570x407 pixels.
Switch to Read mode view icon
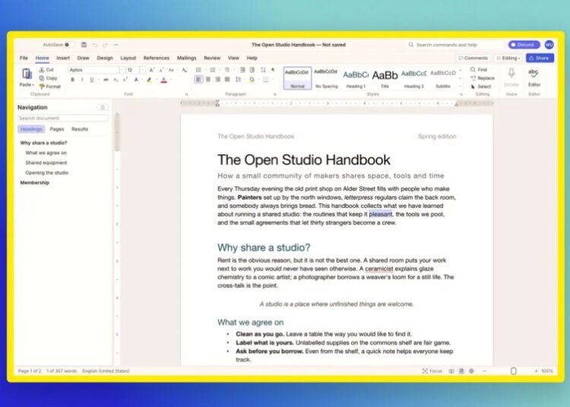tap(451, 371)
